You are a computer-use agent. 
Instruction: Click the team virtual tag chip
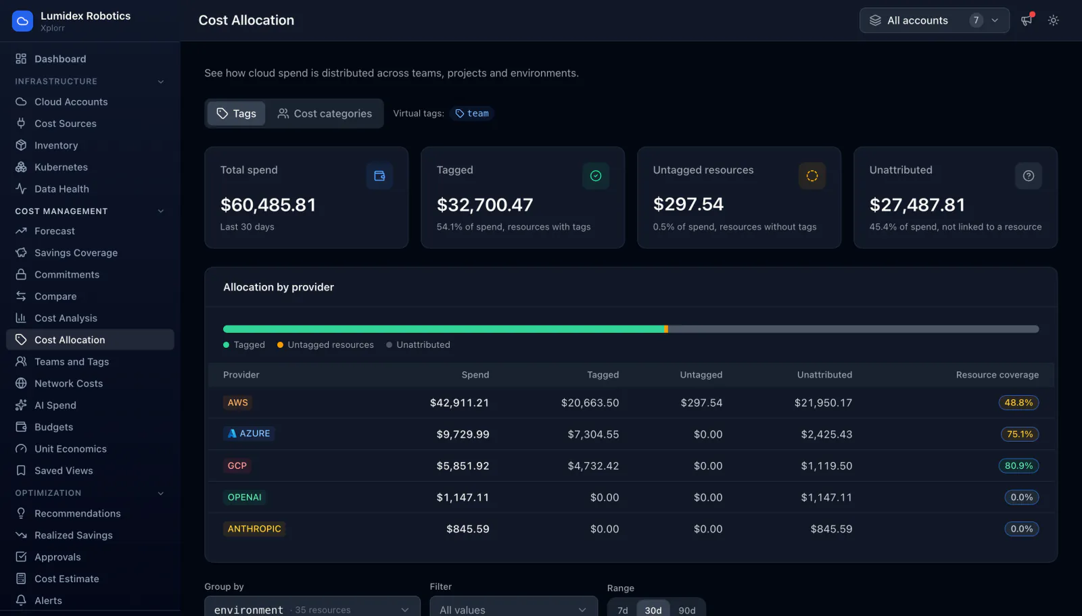(472, 113)
